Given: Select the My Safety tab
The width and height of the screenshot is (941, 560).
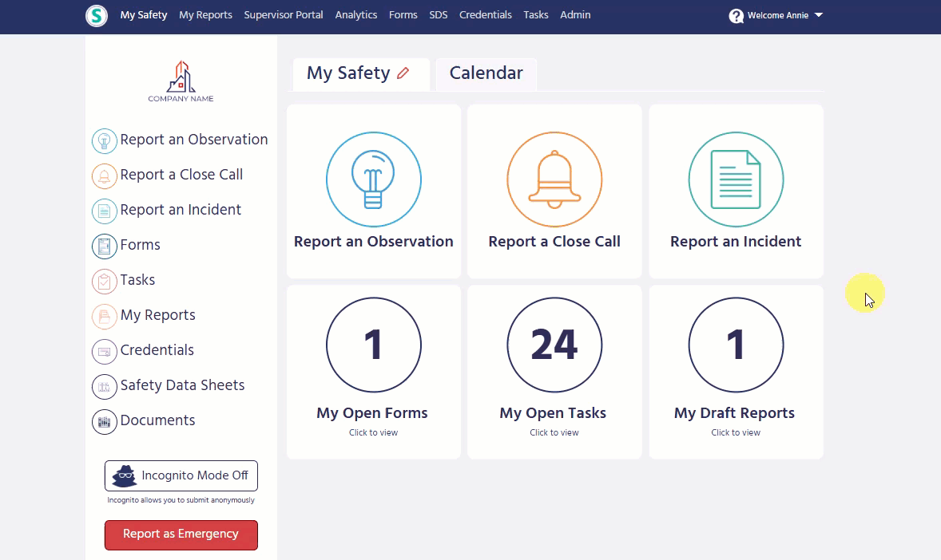Looking at the screenshot, I should [350, 73].
